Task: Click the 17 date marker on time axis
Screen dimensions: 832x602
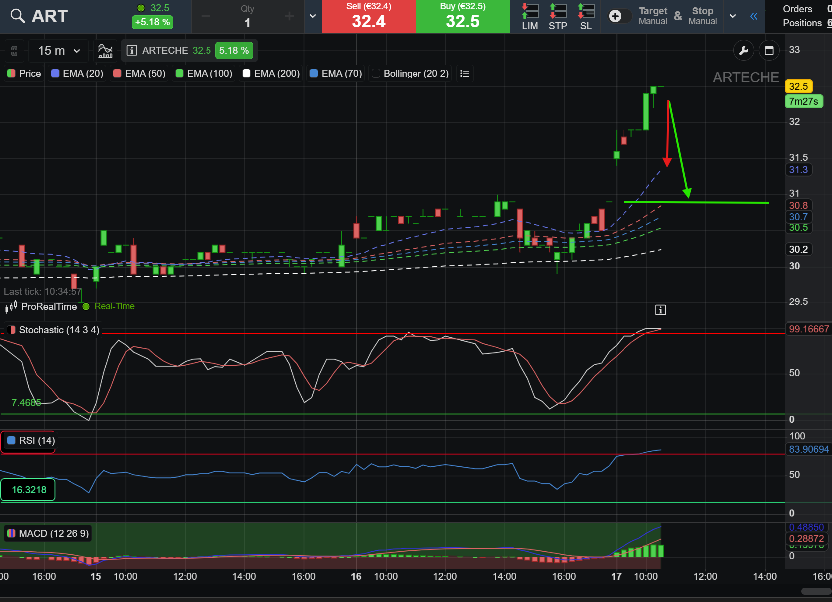Action: [x=616, y=576]
